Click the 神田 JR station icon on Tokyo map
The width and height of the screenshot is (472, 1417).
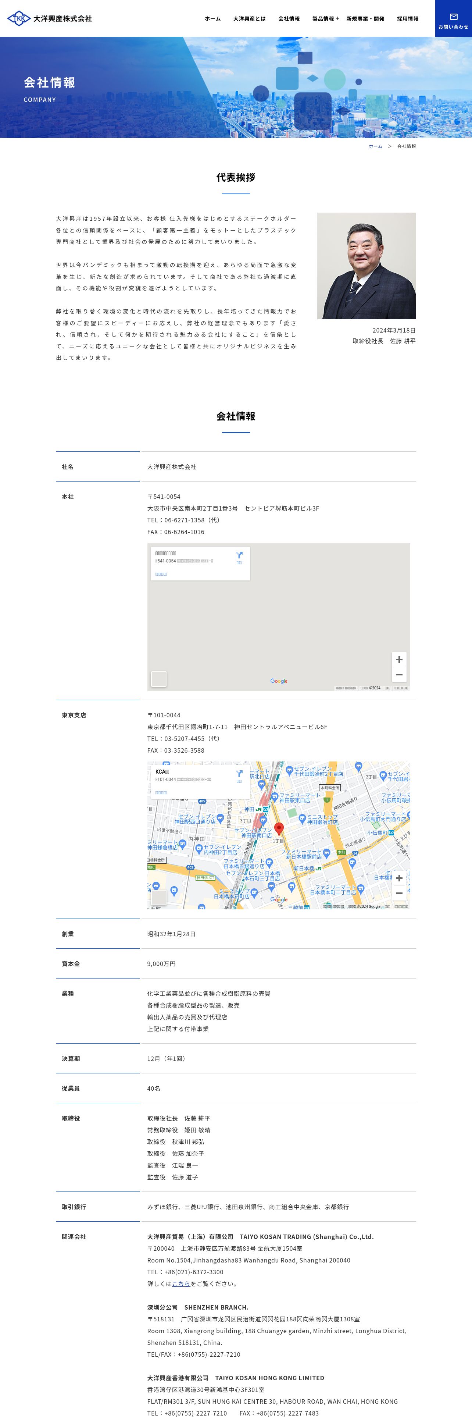point(258,809)
